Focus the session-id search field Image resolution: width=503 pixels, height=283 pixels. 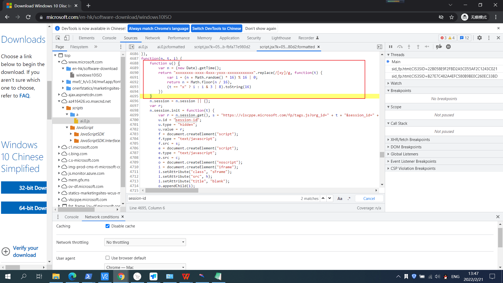click(214, 198)
